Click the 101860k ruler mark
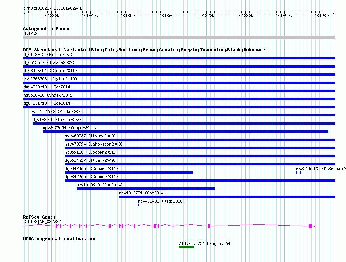Image resolution: width=346 pixels, height=262 pixels. tap(168, 16)
